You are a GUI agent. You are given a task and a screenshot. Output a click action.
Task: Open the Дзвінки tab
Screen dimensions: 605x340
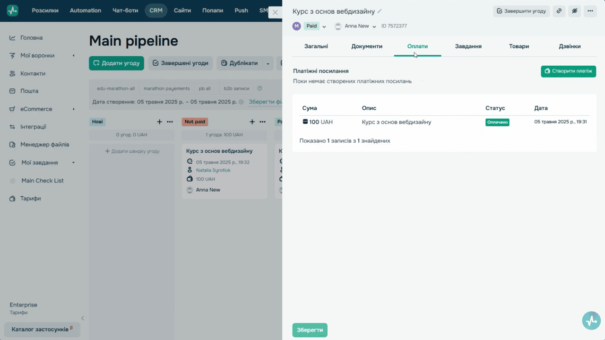click(570, 46)
